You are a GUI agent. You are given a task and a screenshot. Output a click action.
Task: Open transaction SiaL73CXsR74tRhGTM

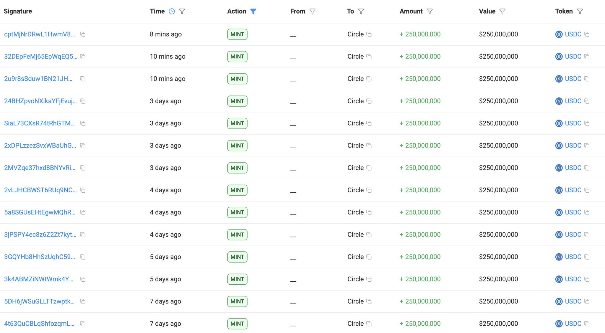point(39,123)
